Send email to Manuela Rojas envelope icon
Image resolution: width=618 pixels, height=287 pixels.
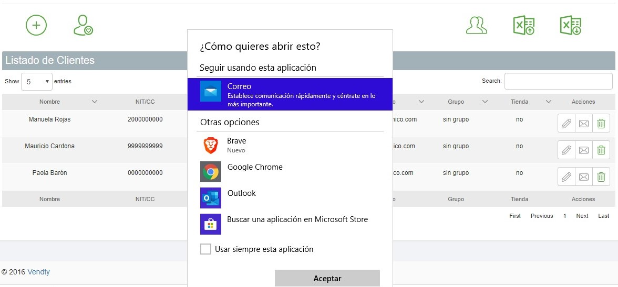point(584,123)
